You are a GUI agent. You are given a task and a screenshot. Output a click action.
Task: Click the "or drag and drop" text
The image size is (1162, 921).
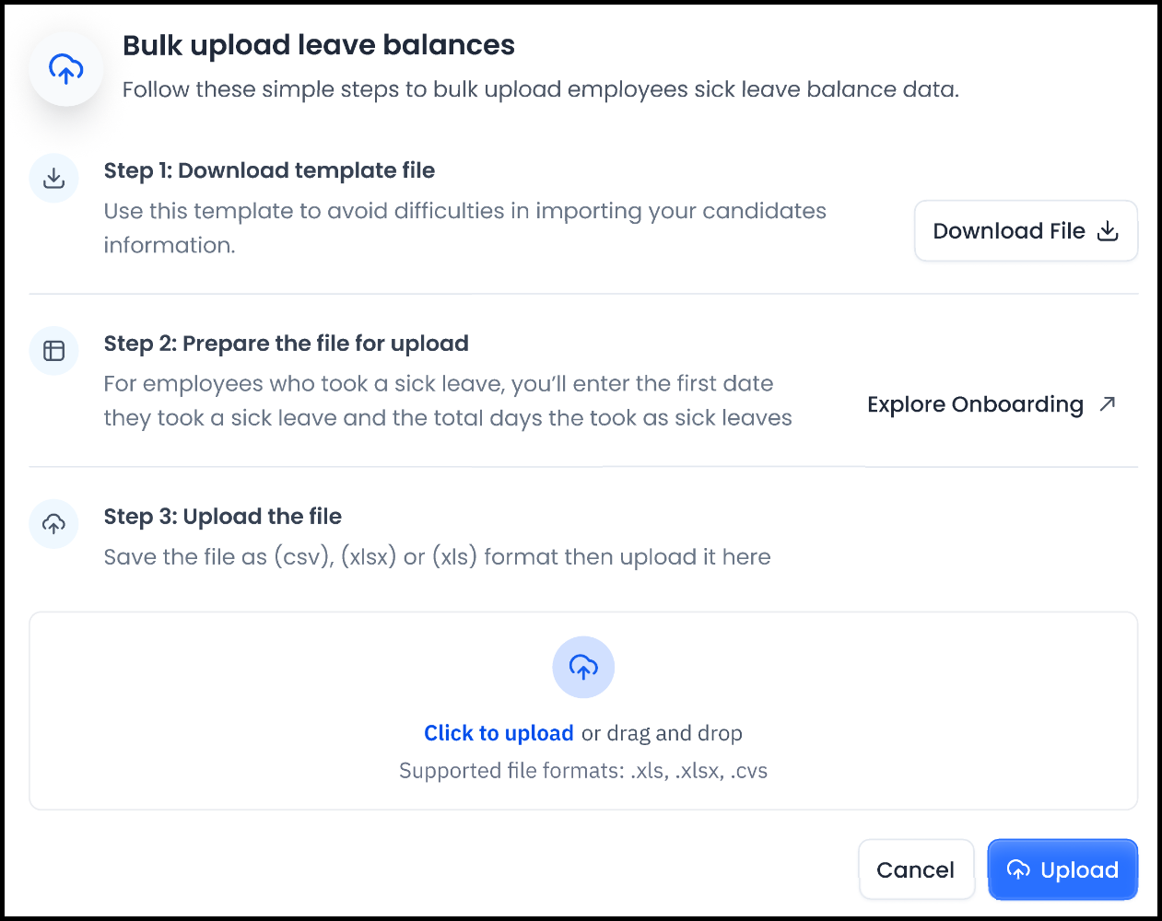662,733
